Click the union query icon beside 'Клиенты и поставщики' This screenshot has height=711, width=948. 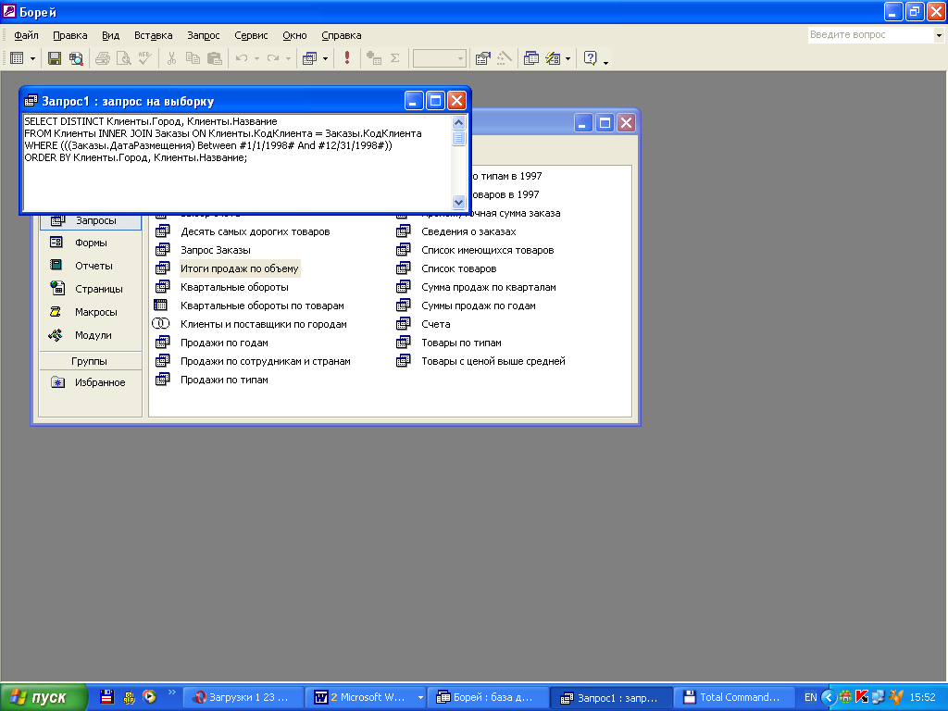pos(161,323)
